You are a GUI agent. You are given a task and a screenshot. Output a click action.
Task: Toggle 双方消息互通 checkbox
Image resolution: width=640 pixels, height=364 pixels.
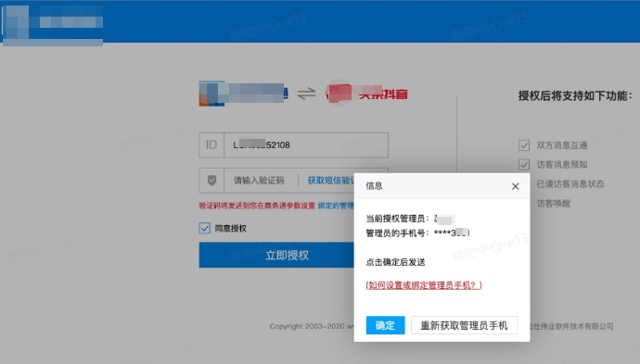coord(524,145)
